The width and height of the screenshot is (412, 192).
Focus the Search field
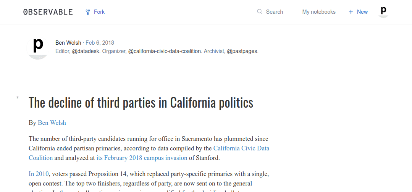coord(270,12)
